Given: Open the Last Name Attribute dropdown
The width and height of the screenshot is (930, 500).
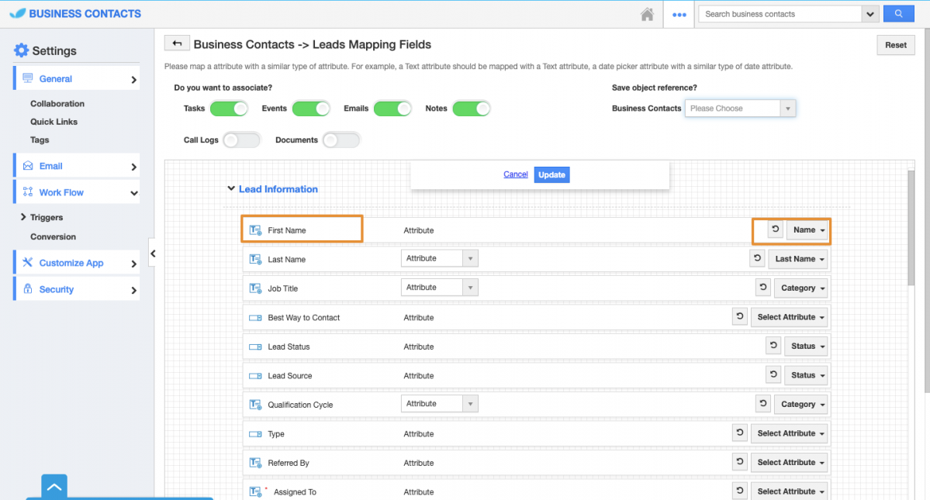Looking at the screenshot, I should coord(439,258).
